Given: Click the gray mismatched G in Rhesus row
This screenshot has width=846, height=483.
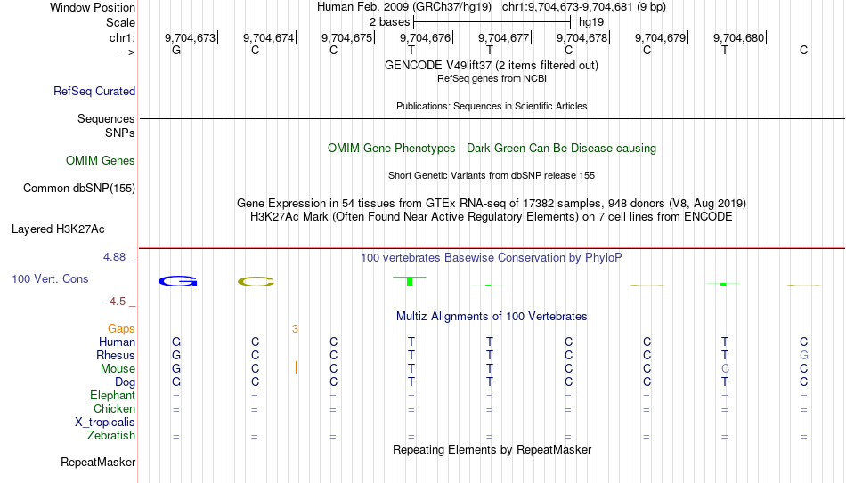Looking at the screenshot, I should coord(804,356).
